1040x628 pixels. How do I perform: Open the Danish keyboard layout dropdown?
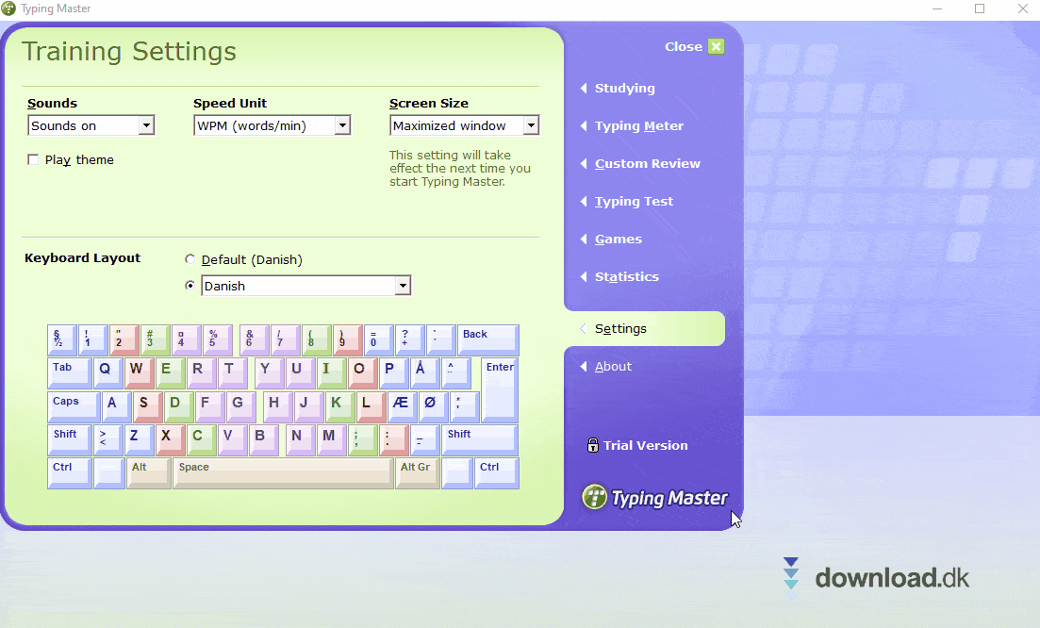coord(403,286)
